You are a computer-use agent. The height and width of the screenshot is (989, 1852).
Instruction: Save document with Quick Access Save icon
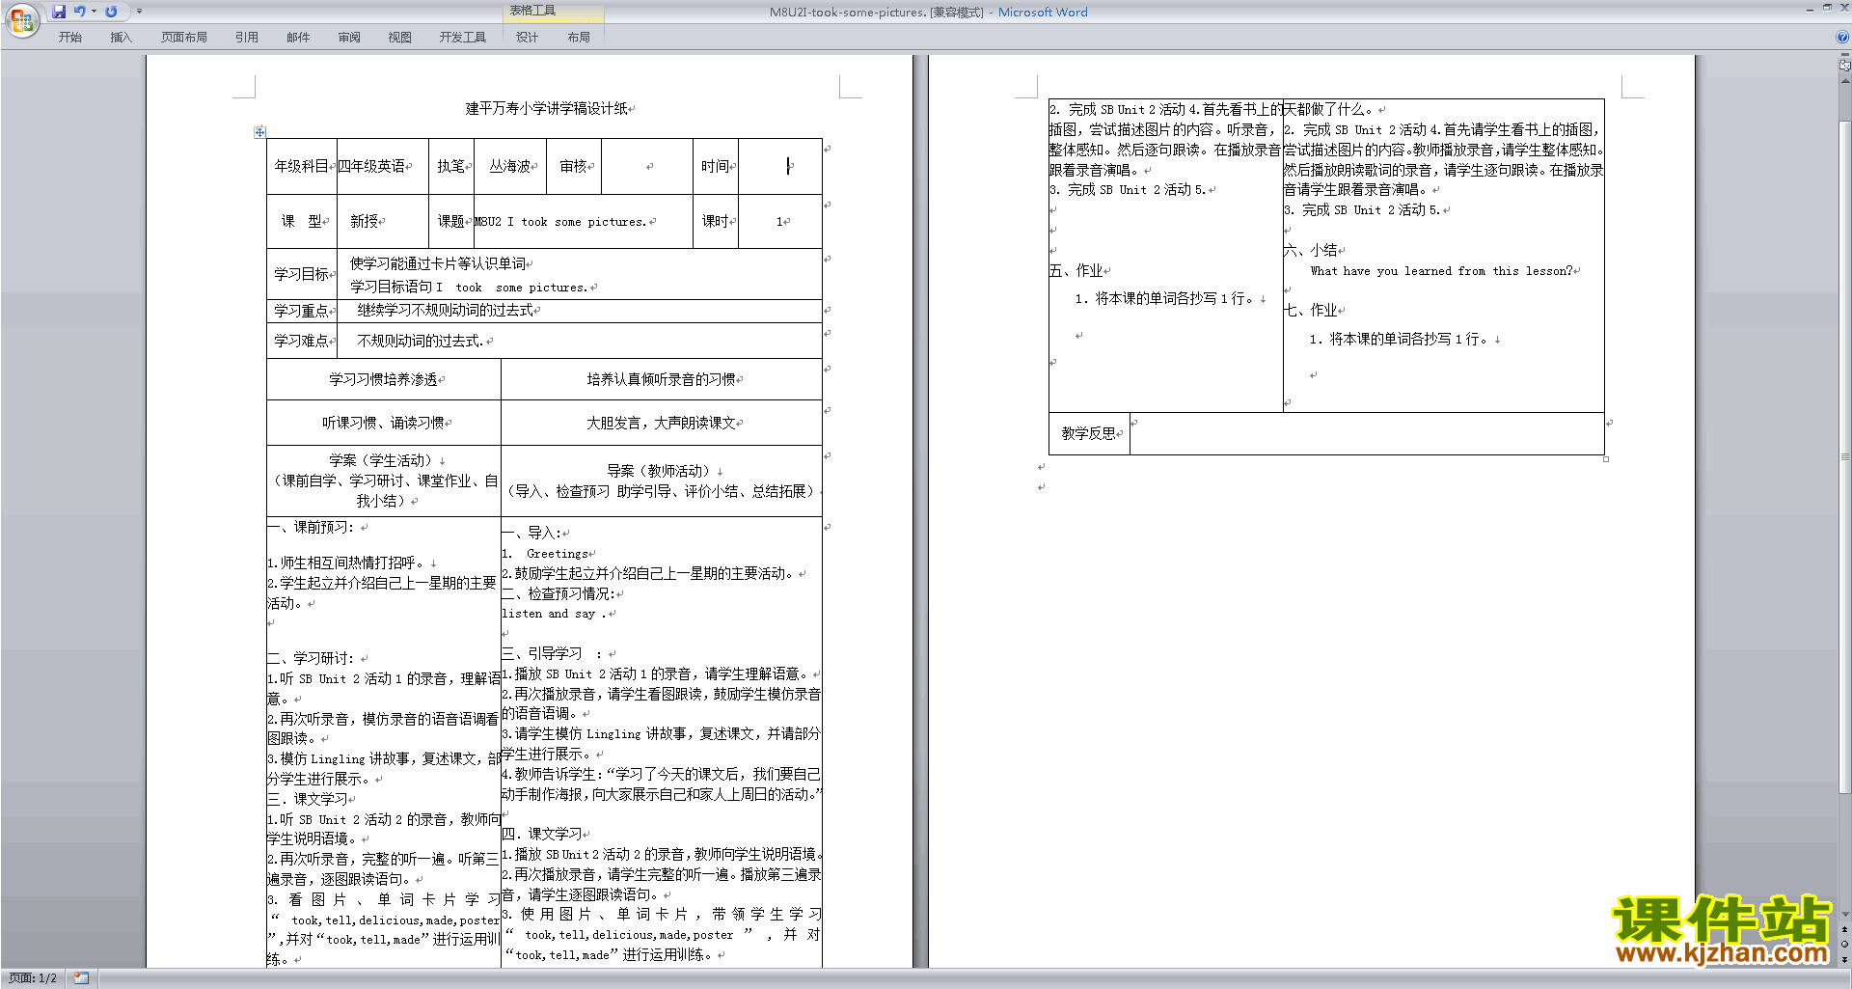pyautogui.click(x=59, y=12)
